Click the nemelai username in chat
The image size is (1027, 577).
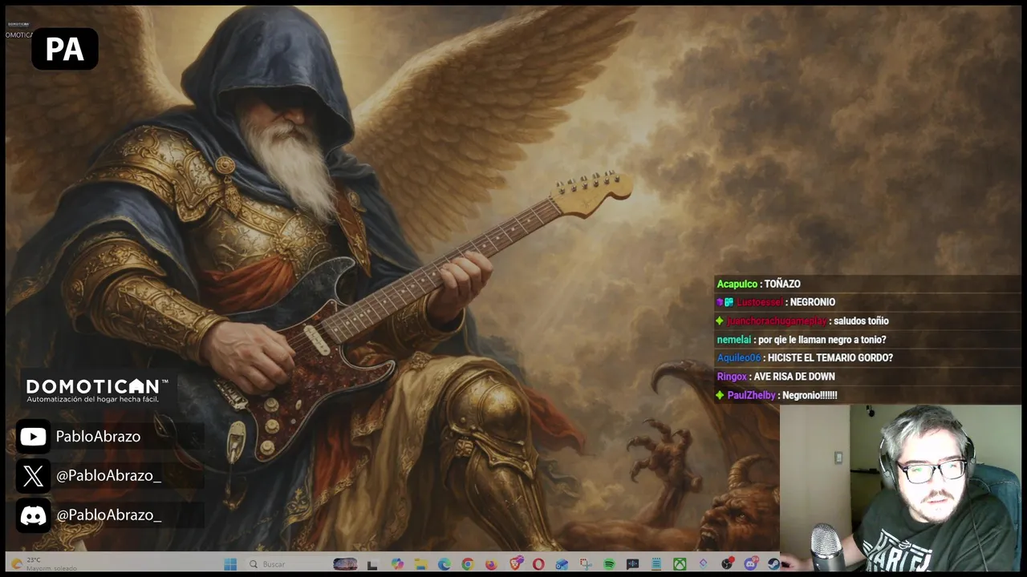click(x=733, y=340)
